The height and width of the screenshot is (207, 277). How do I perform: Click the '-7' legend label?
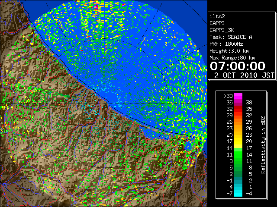[x=229, y=194]
